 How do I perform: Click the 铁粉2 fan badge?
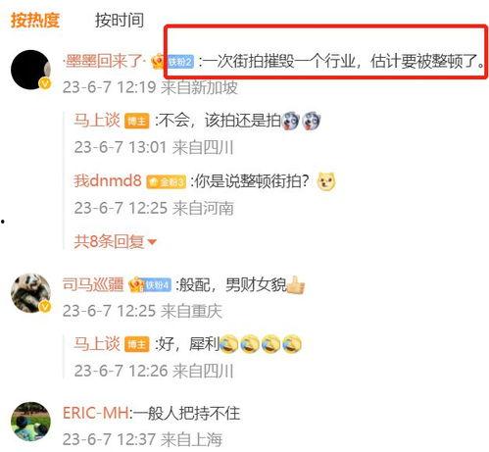click(180, 62)
